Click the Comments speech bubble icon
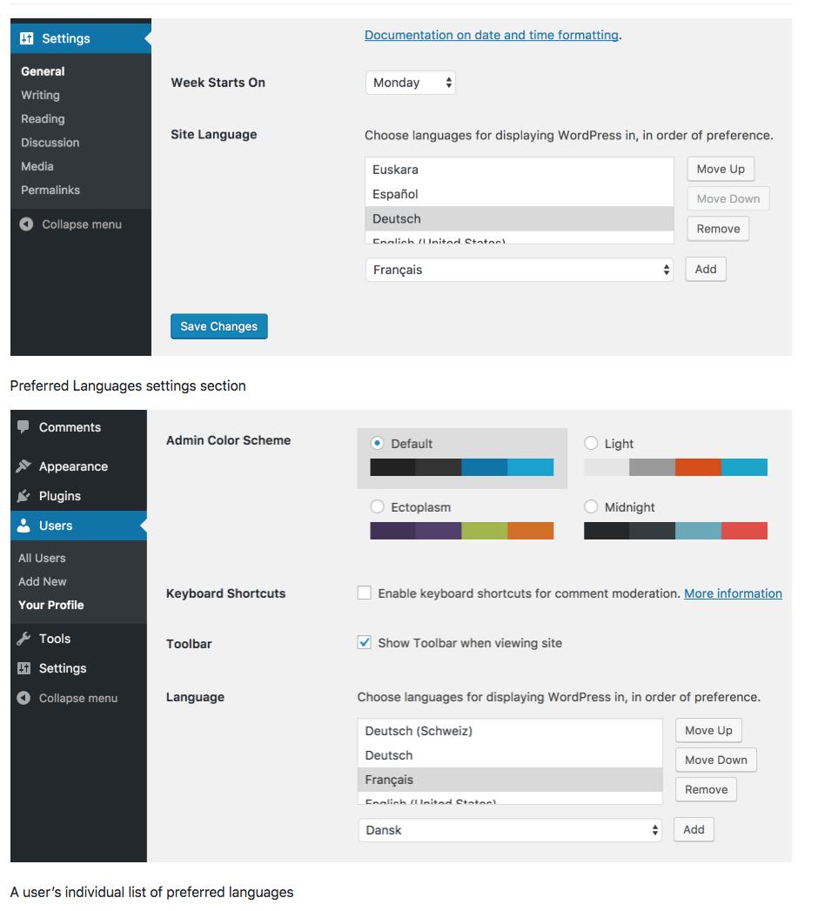 point(23,427)
